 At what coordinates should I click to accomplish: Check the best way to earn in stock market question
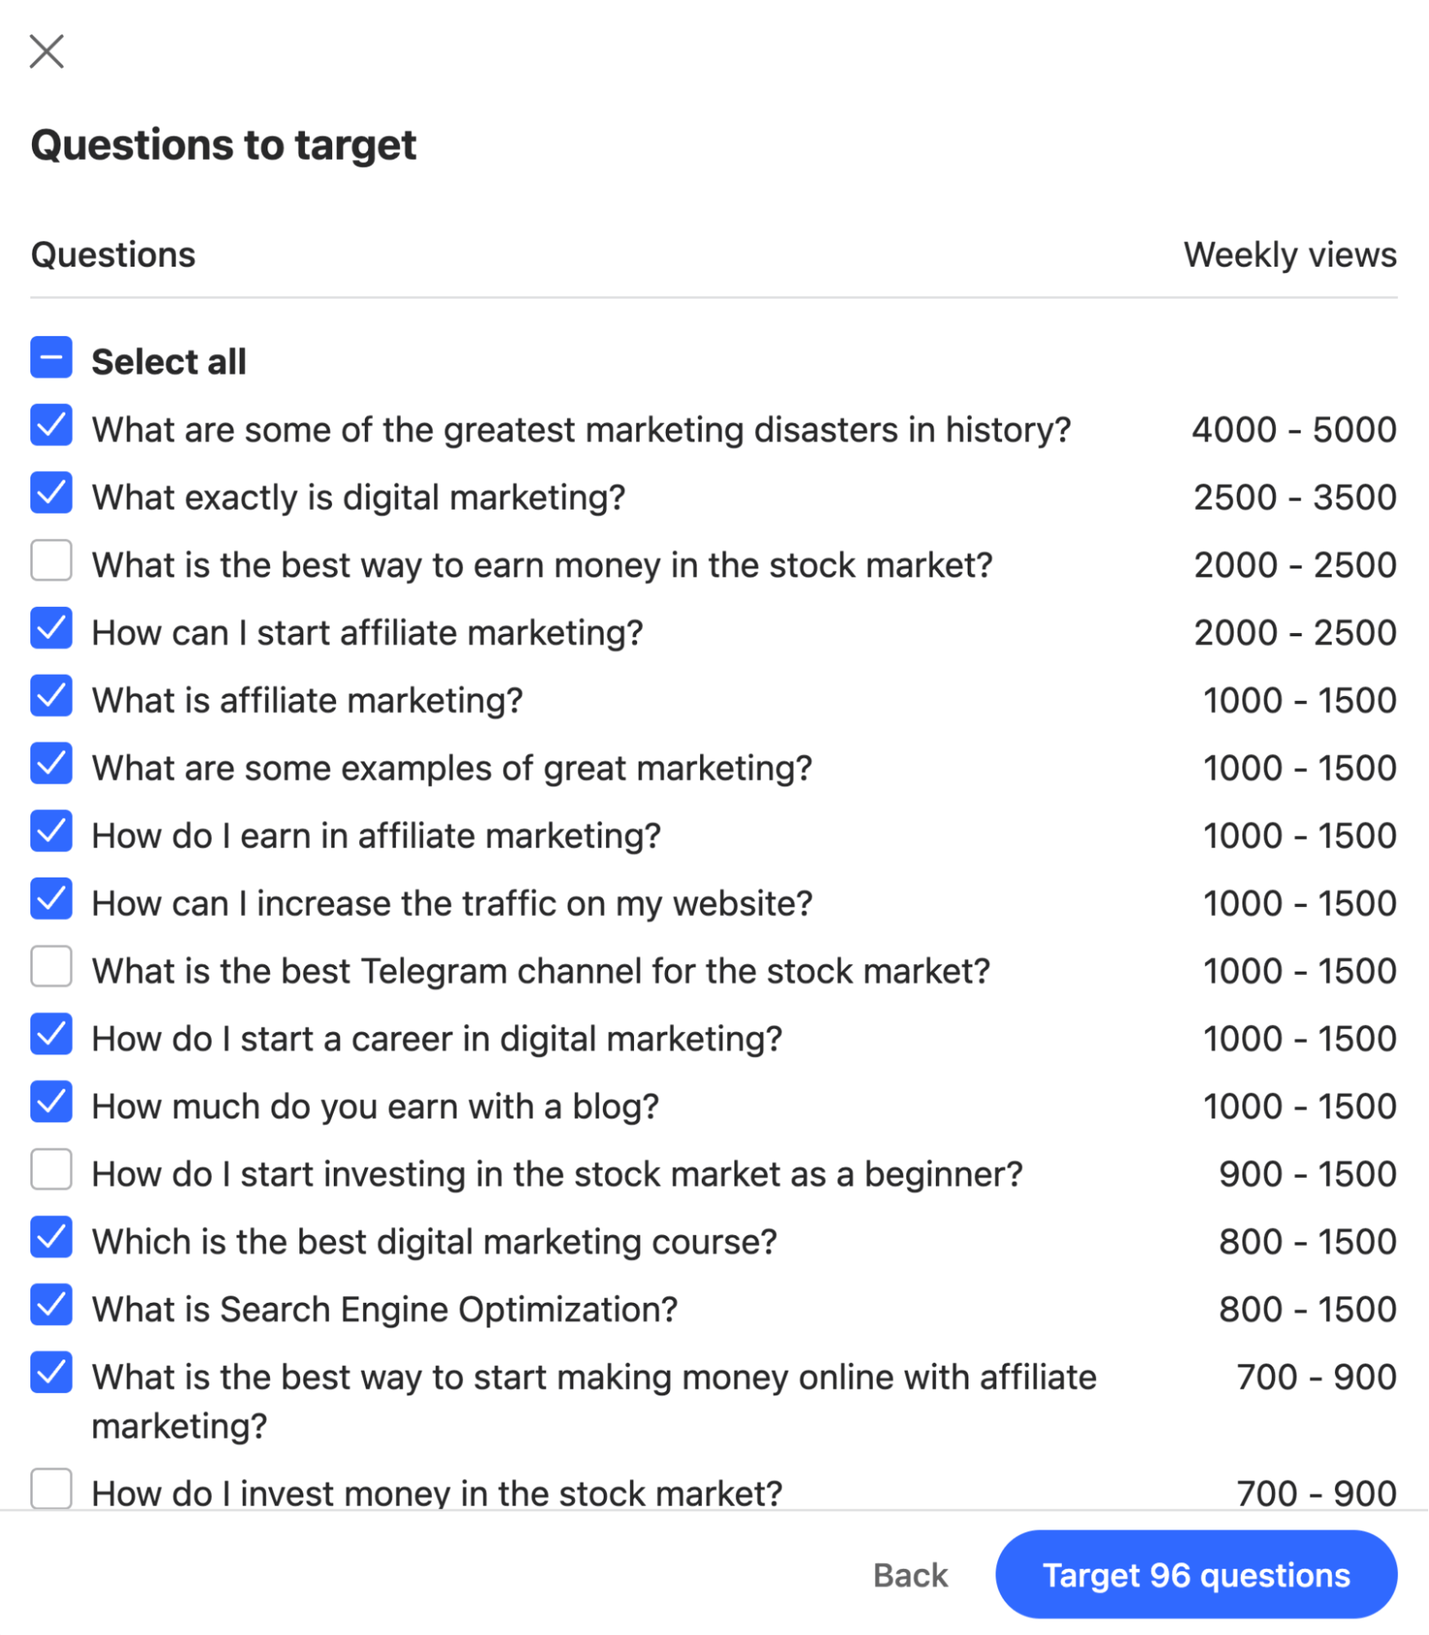click(x=51, y=564)
